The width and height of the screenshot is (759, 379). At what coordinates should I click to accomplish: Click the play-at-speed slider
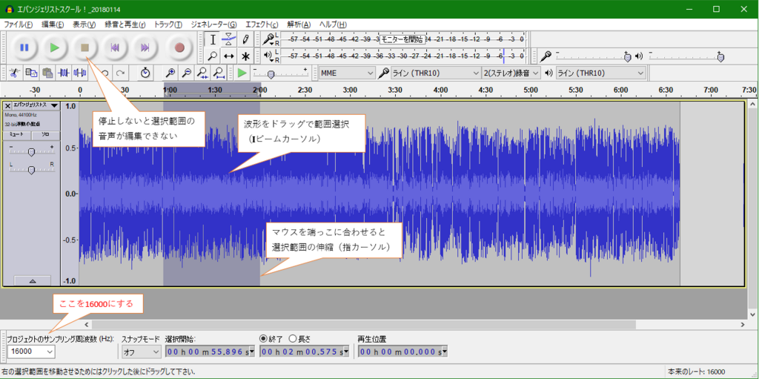point(281,73)
